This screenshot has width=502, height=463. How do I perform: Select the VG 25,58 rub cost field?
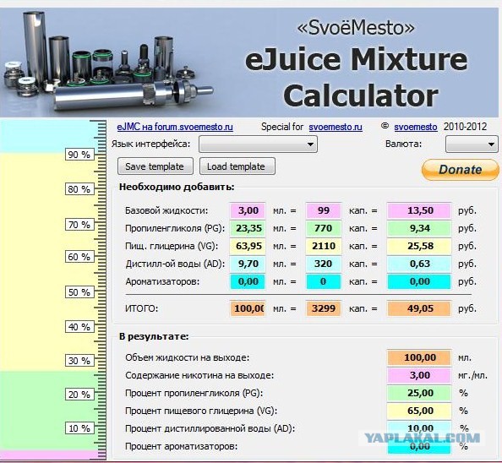coord(419,246)
